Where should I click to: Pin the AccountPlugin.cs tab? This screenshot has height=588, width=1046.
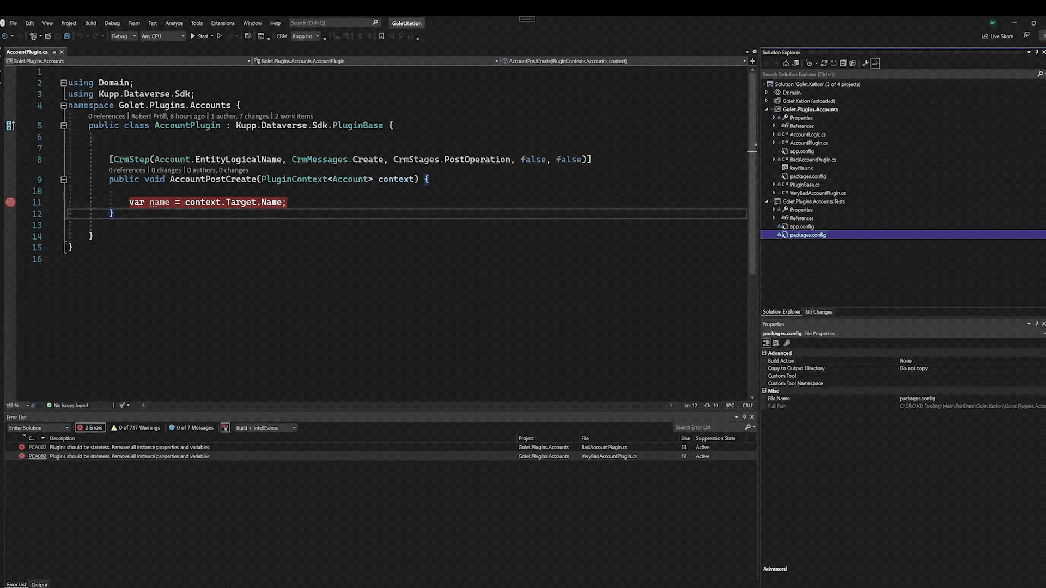click(54, 52)
